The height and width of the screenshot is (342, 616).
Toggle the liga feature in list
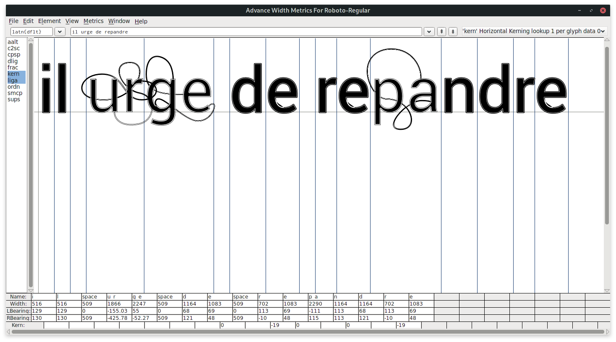(13, 80)
